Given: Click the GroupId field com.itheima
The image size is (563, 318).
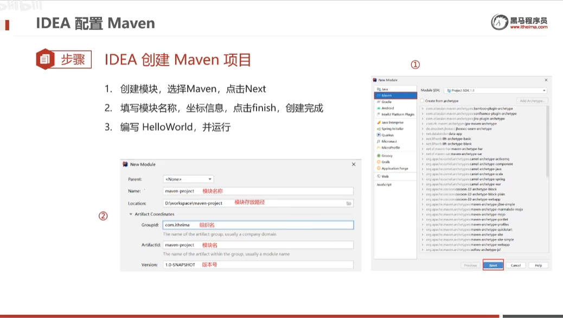Looking at the screenshot, I should point(258,225).
